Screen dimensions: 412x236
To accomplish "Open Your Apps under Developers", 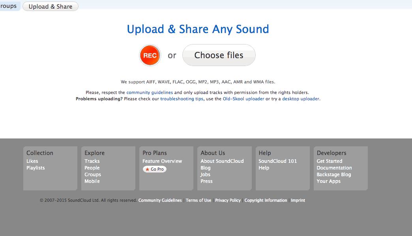I will pos(328,181).
